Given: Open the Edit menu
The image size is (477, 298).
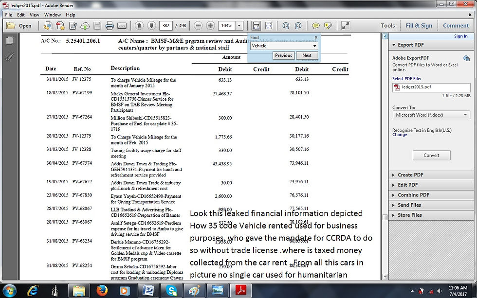Looking at the screenshot, I should 20,15.
